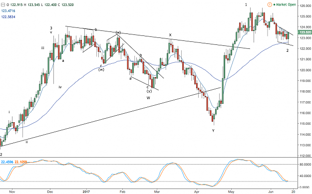This screenshot has height=194, width=312.
Task: Select the (w) wave annotation
Action: (101, 69)
